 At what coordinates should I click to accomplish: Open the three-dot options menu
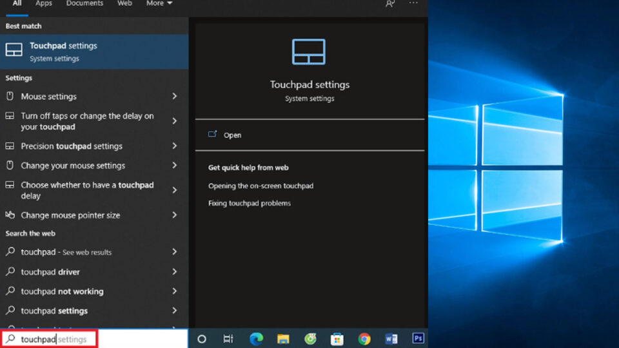pyautogui.click(x=413, y=3)
